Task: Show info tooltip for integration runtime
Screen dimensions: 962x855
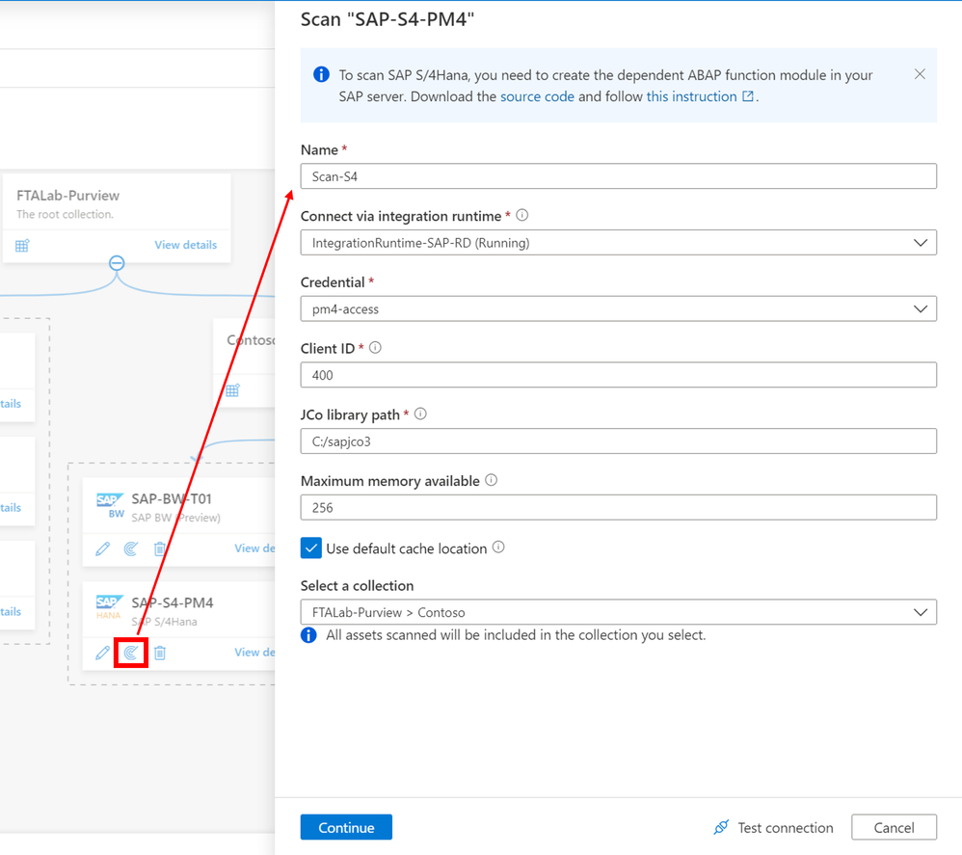Action: [522, 215]
